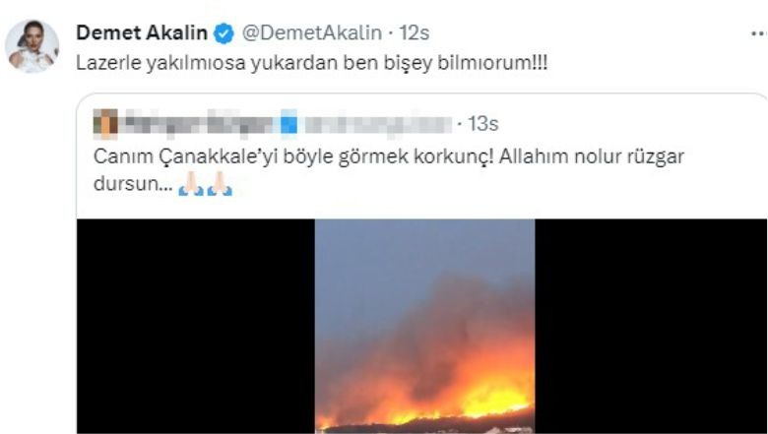768x434 pixels.
Task: Play the wildfire video thumbnail
Action: (424, 326)
